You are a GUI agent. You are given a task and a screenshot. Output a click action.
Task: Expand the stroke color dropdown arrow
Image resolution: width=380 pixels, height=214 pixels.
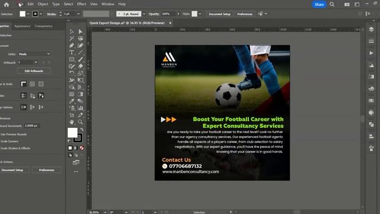[x=41, y=14]
